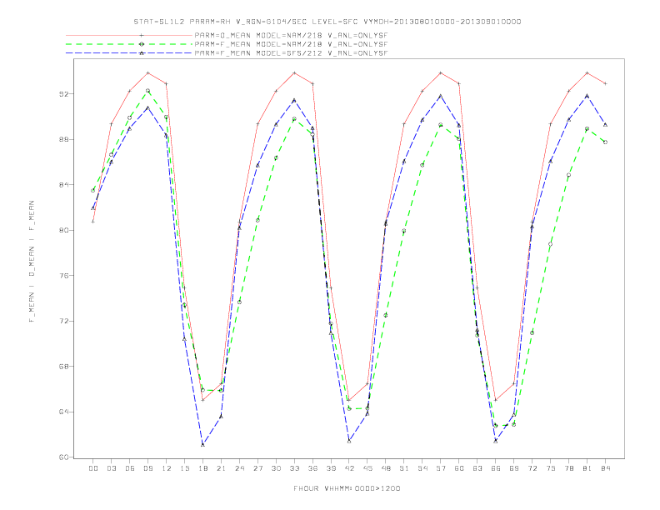Click x-axis forecast hour label 18
660x510 pixels.
click(202, 468)
